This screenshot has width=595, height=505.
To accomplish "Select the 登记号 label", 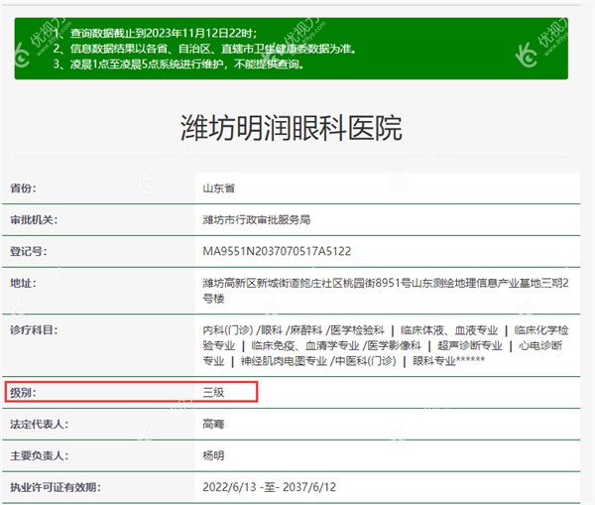I will pos(28,251).
